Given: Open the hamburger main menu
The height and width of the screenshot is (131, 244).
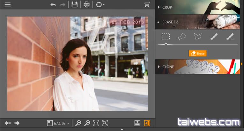Looking at the screenshot, I should pyautogui.click(x=7, y=4).
